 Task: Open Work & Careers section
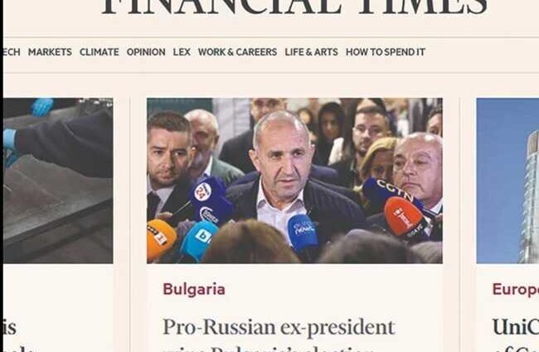(237, 52)
